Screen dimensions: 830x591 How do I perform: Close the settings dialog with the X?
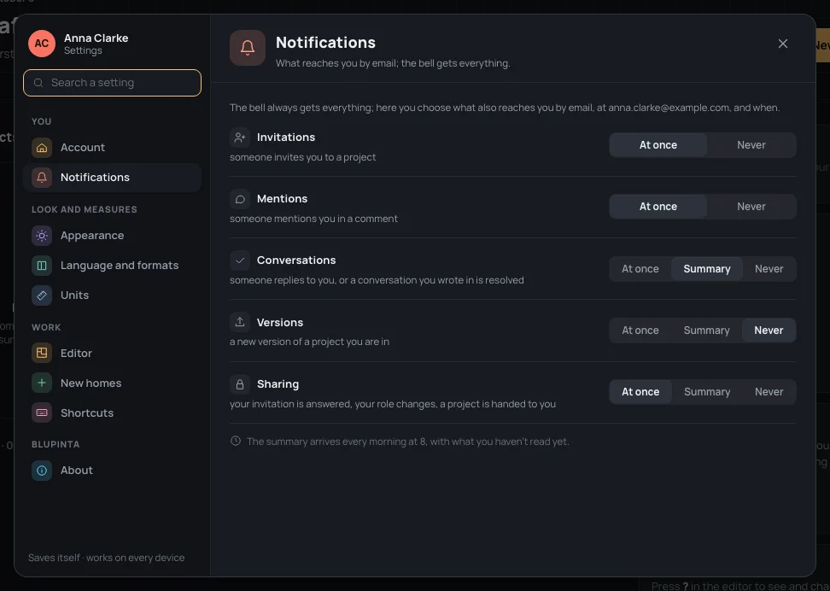[783, 44]
